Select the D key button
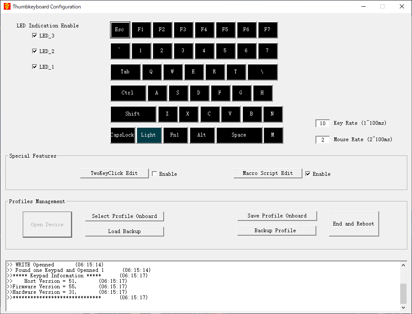The height and width of the screenshot is (314, 412). 199,93
